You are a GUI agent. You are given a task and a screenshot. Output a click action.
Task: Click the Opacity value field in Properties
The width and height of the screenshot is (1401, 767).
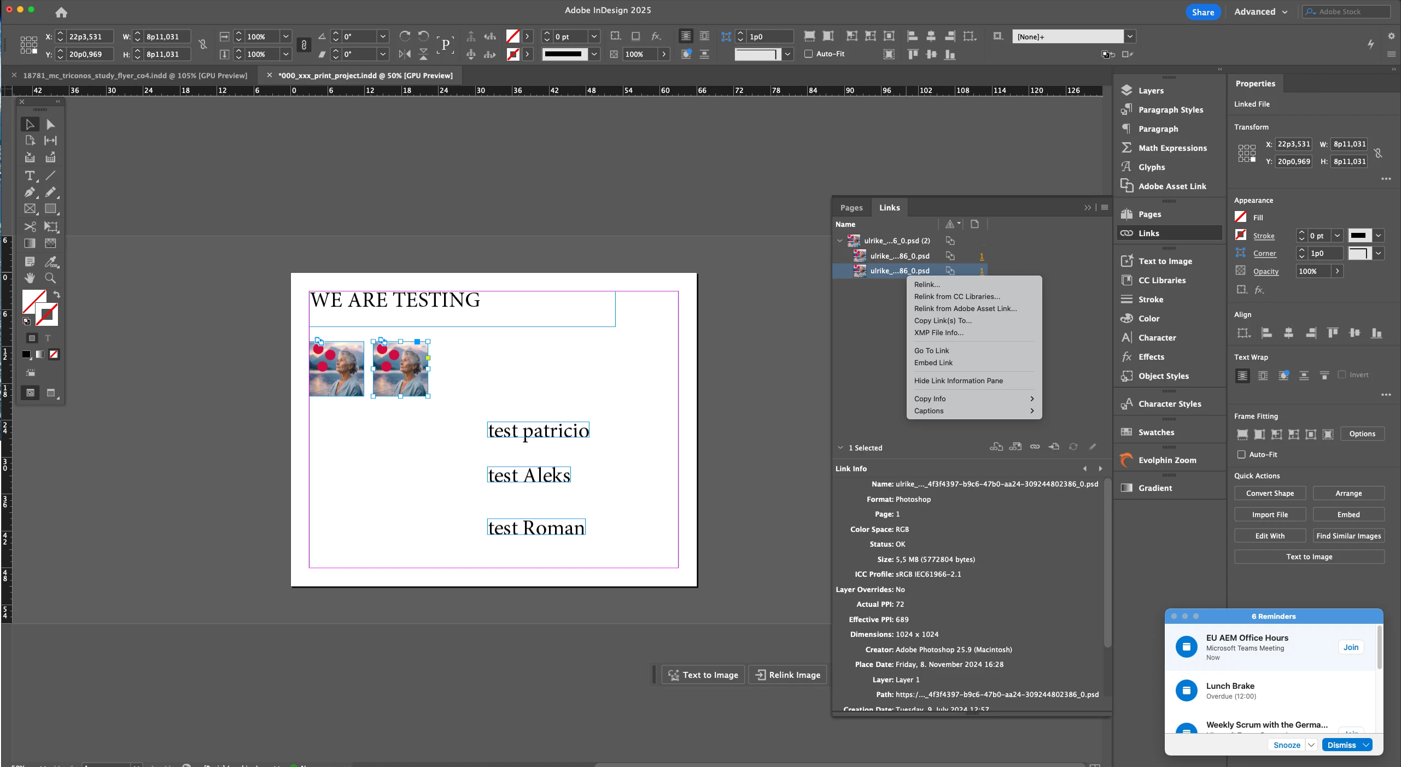(1312, 271)
